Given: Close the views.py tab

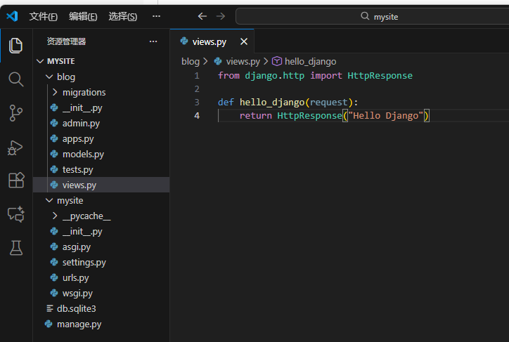Looking at the screenshot, I should click(244, 41).
